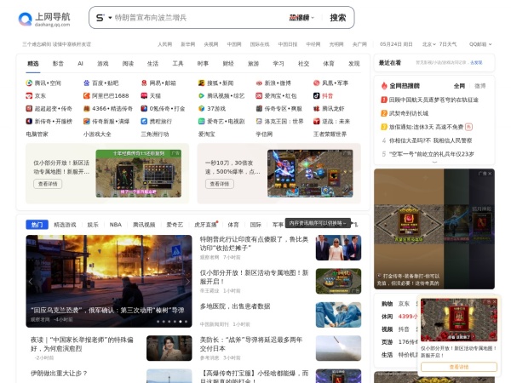Show the next carousel slide

click(187, 282)
